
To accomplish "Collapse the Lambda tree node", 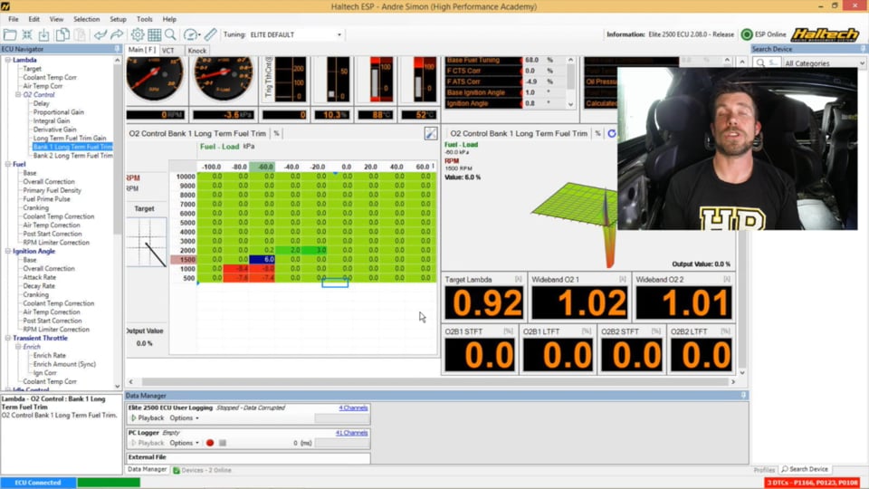I will 8,60.
